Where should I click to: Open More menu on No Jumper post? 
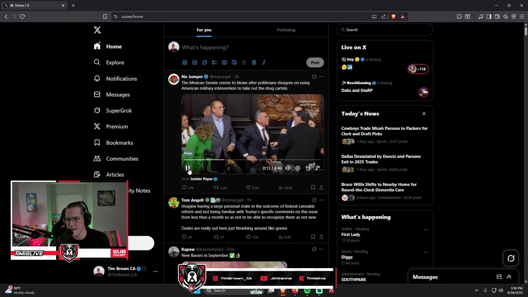click(x=321, y=76)
